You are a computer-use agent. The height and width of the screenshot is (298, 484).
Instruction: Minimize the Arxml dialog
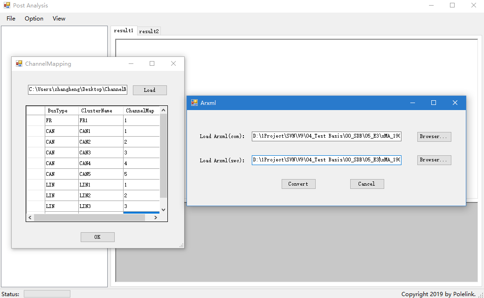point(412,103)
